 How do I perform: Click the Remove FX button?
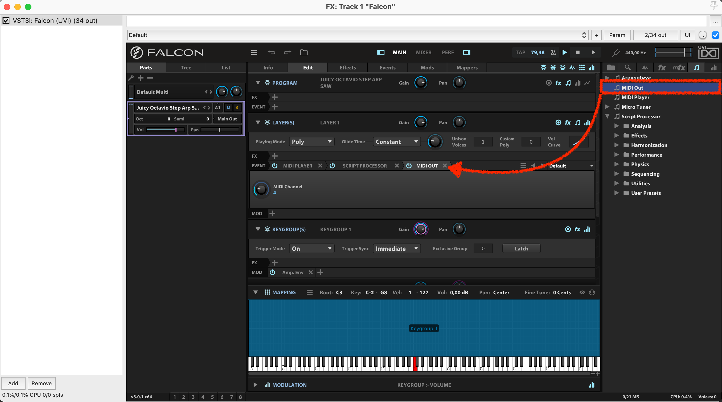[42, 383]
